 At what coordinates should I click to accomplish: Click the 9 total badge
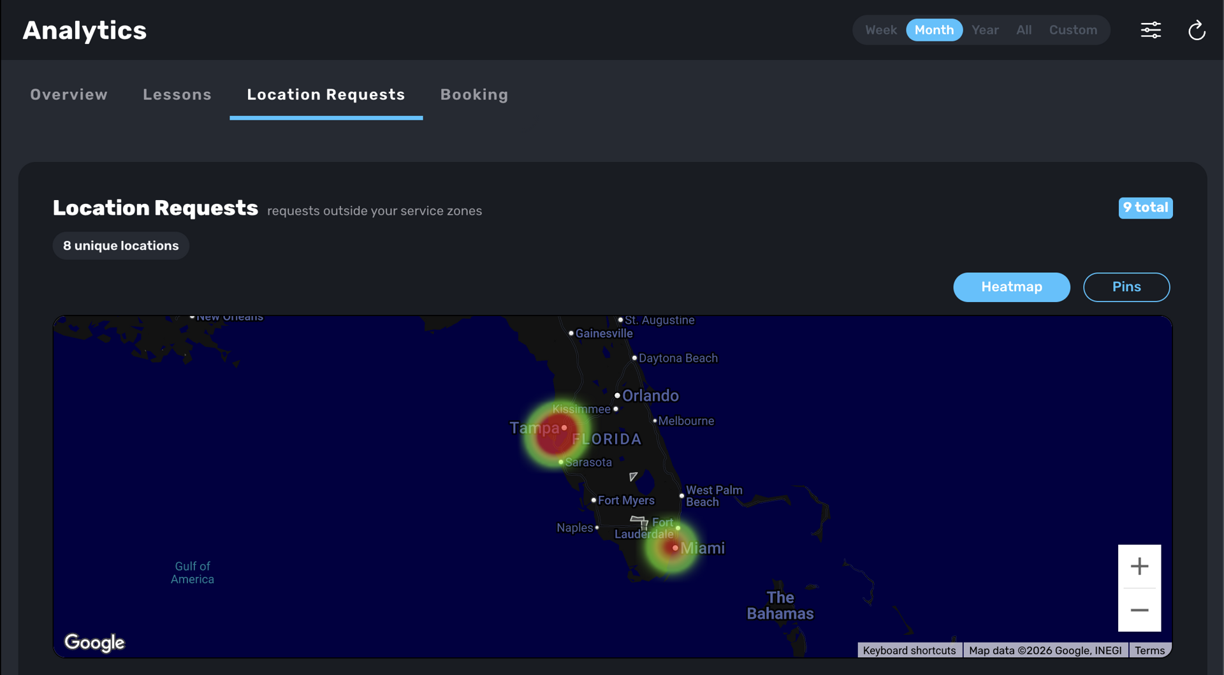(x=1145, y=208)
